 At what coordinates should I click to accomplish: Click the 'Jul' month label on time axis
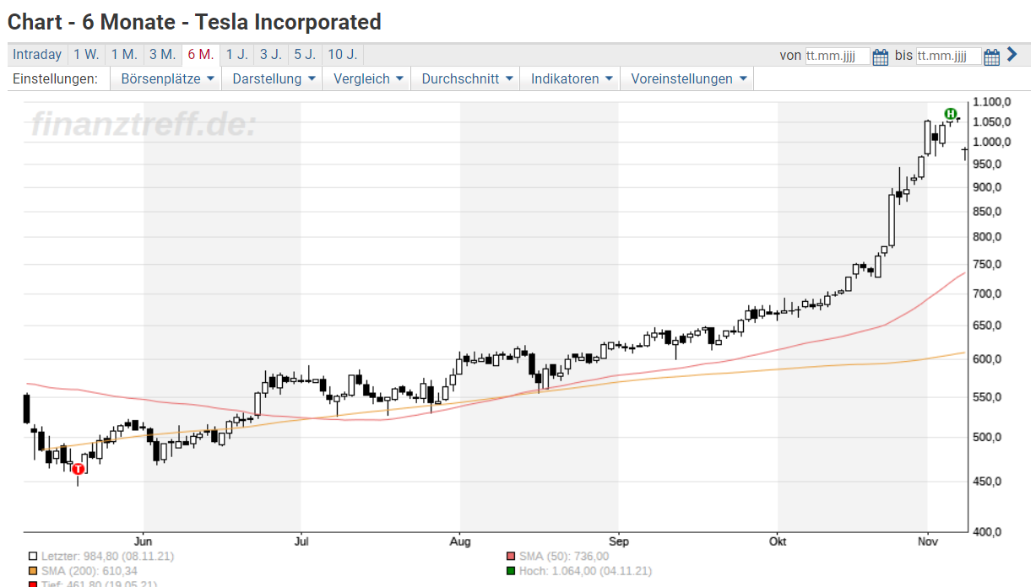coord(301,541)
